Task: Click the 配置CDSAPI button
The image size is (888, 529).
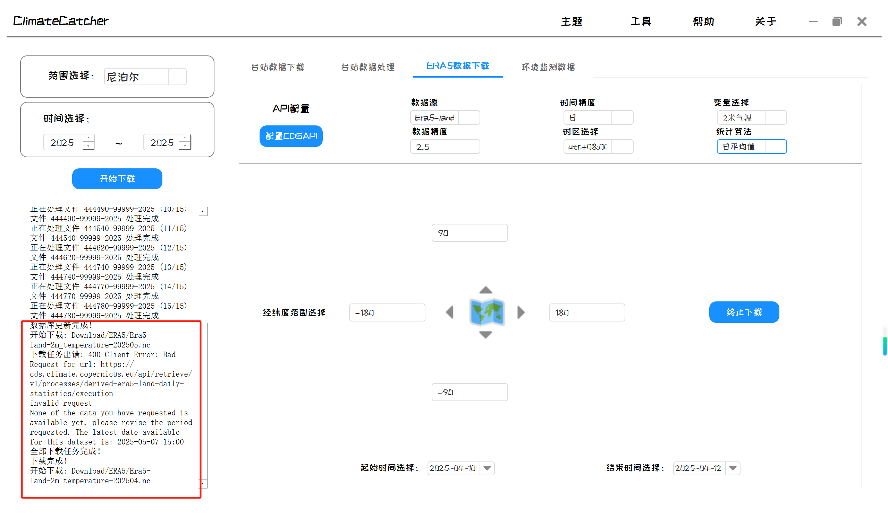Action: pyautogui.click(x=291, y=136)
